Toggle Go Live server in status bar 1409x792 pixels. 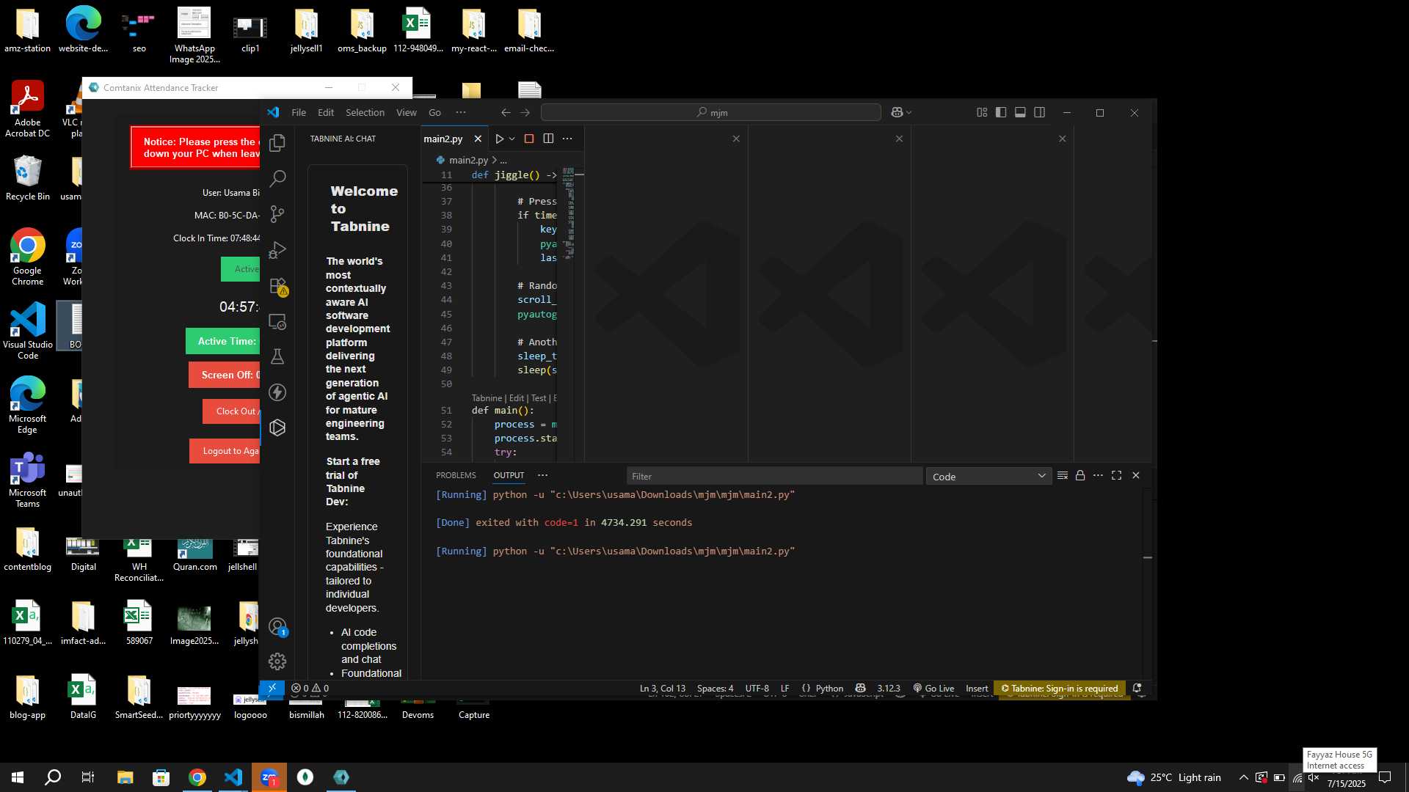point(933,688)
